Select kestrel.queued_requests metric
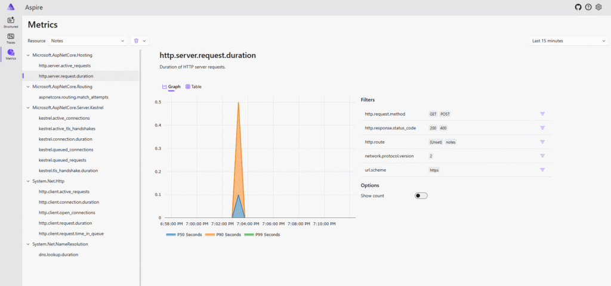The height and width of the screenshot is (286, 611). pyautogui.click(x=62, y=160)
